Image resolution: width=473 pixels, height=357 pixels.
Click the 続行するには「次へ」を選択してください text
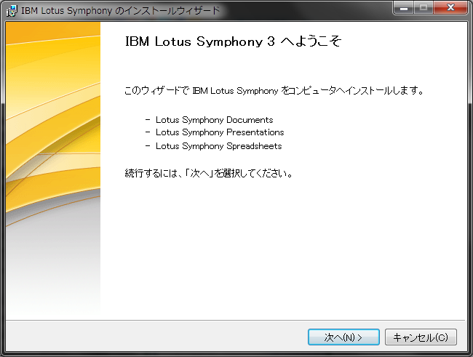pyautogui.click(x=209, y=173)
